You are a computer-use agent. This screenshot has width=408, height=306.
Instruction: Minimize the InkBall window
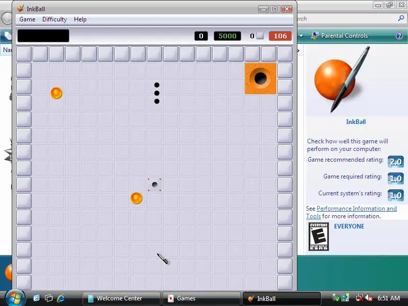coord(263,9)
